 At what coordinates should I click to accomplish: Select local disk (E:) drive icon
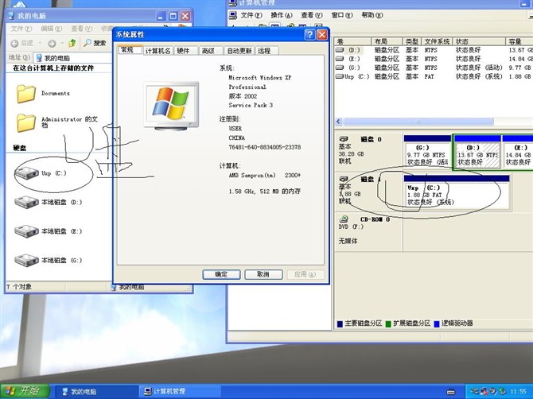point(28,231)
